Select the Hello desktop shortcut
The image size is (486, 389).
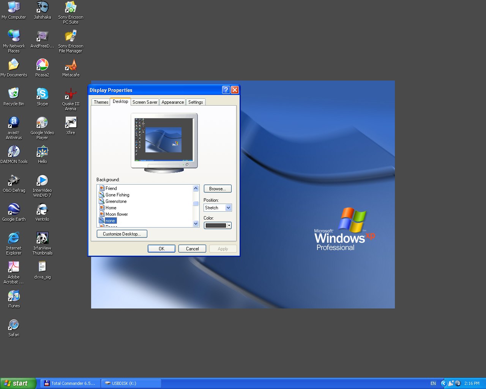[42, 155]
